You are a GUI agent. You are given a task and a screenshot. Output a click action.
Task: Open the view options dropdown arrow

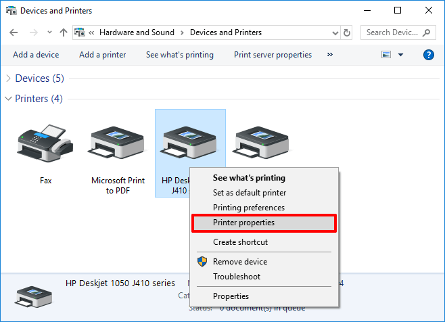401,55
